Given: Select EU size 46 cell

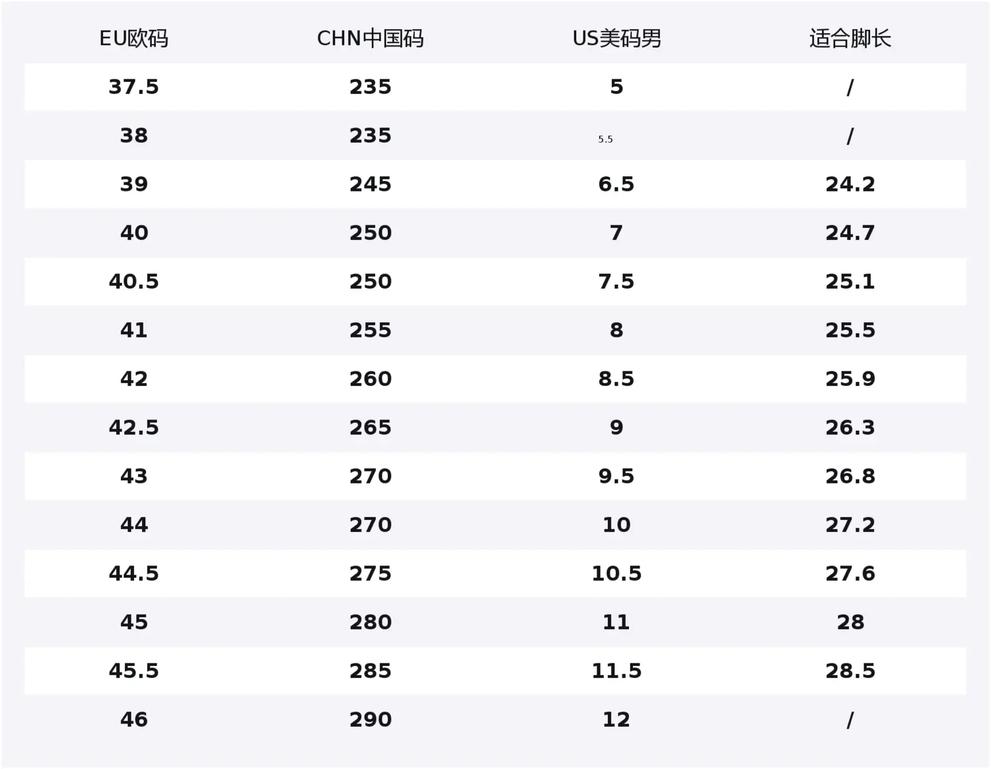Looking at the screenshot, I should [133, 719].
